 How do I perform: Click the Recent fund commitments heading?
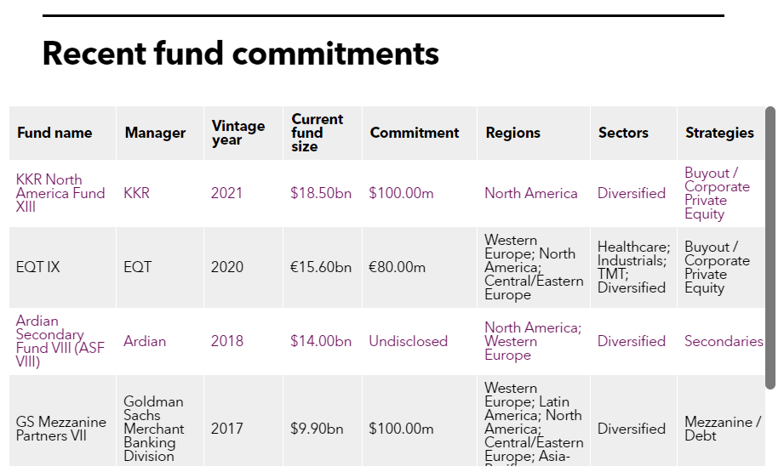(x=241, y=53)
